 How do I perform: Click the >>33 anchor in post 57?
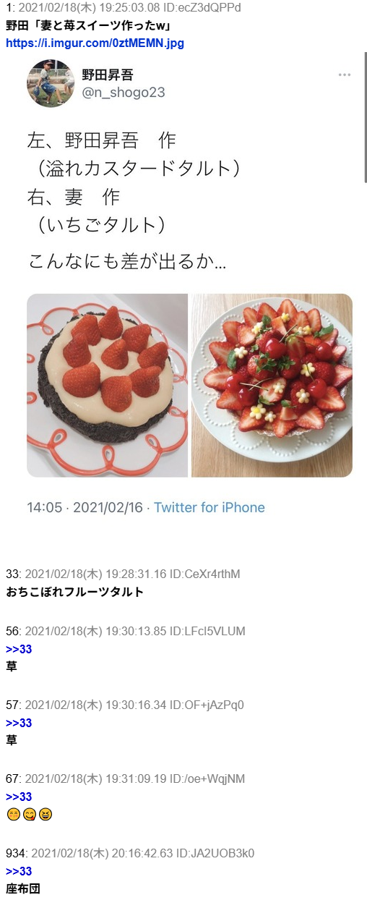pos(19,723)
